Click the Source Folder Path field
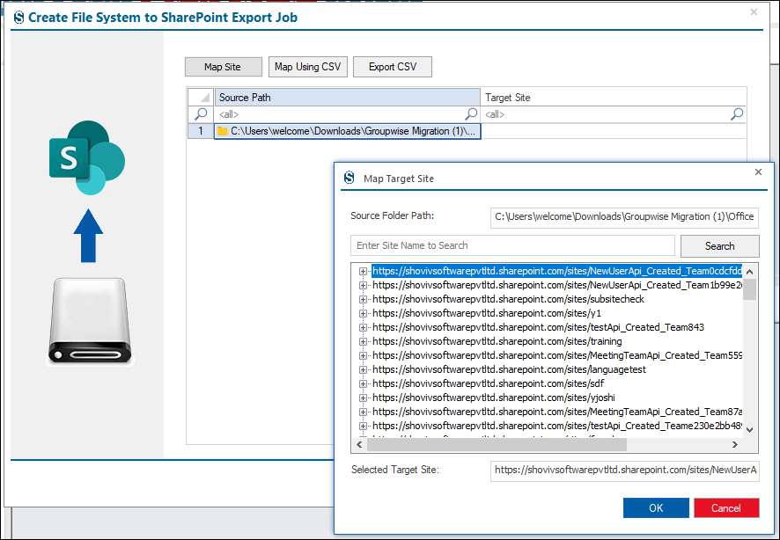 pyautogui.click(x=624, y=217)
